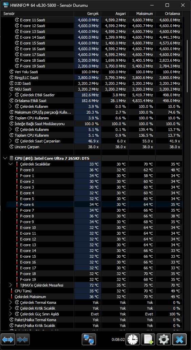
Task: Open sensor settings gear icon
Action: pos(164,339)
